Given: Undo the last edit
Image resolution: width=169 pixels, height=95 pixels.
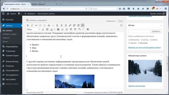Looking at the screenshot, I should pos(79,29).
